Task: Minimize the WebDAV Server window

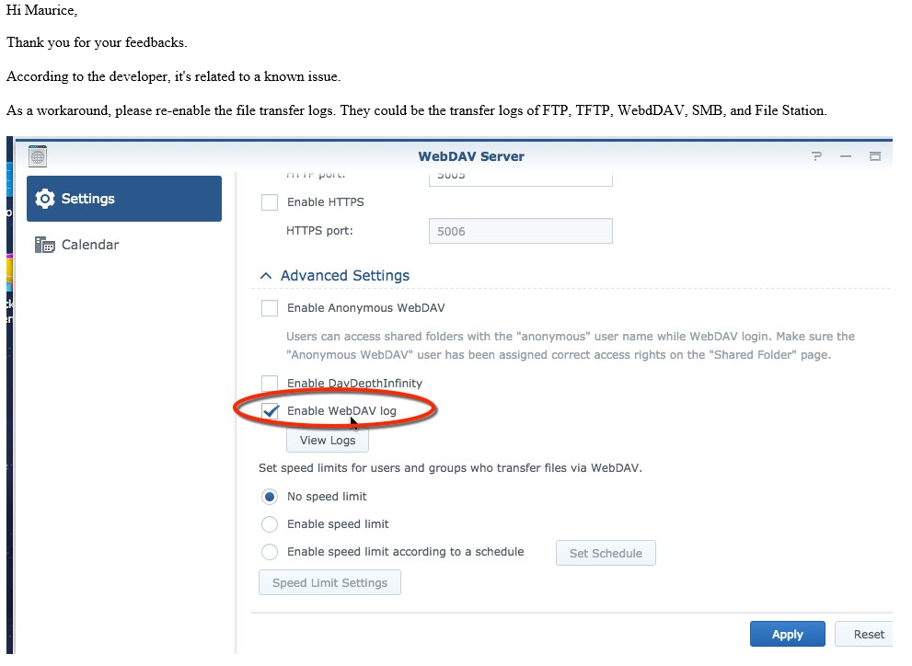Action: tap(846, 156)
